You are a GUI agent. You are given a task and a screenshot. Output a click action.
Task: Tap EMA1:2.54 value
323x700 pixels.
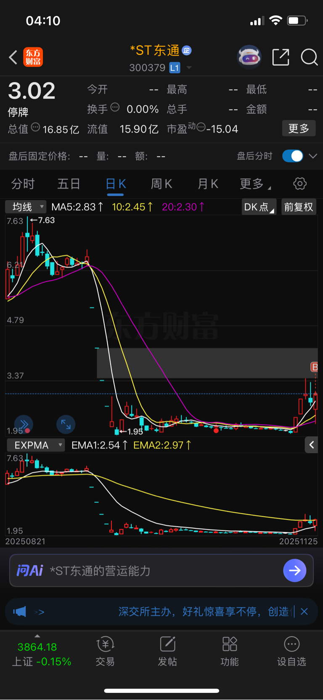pyautogui.click(x=100, y=445)
